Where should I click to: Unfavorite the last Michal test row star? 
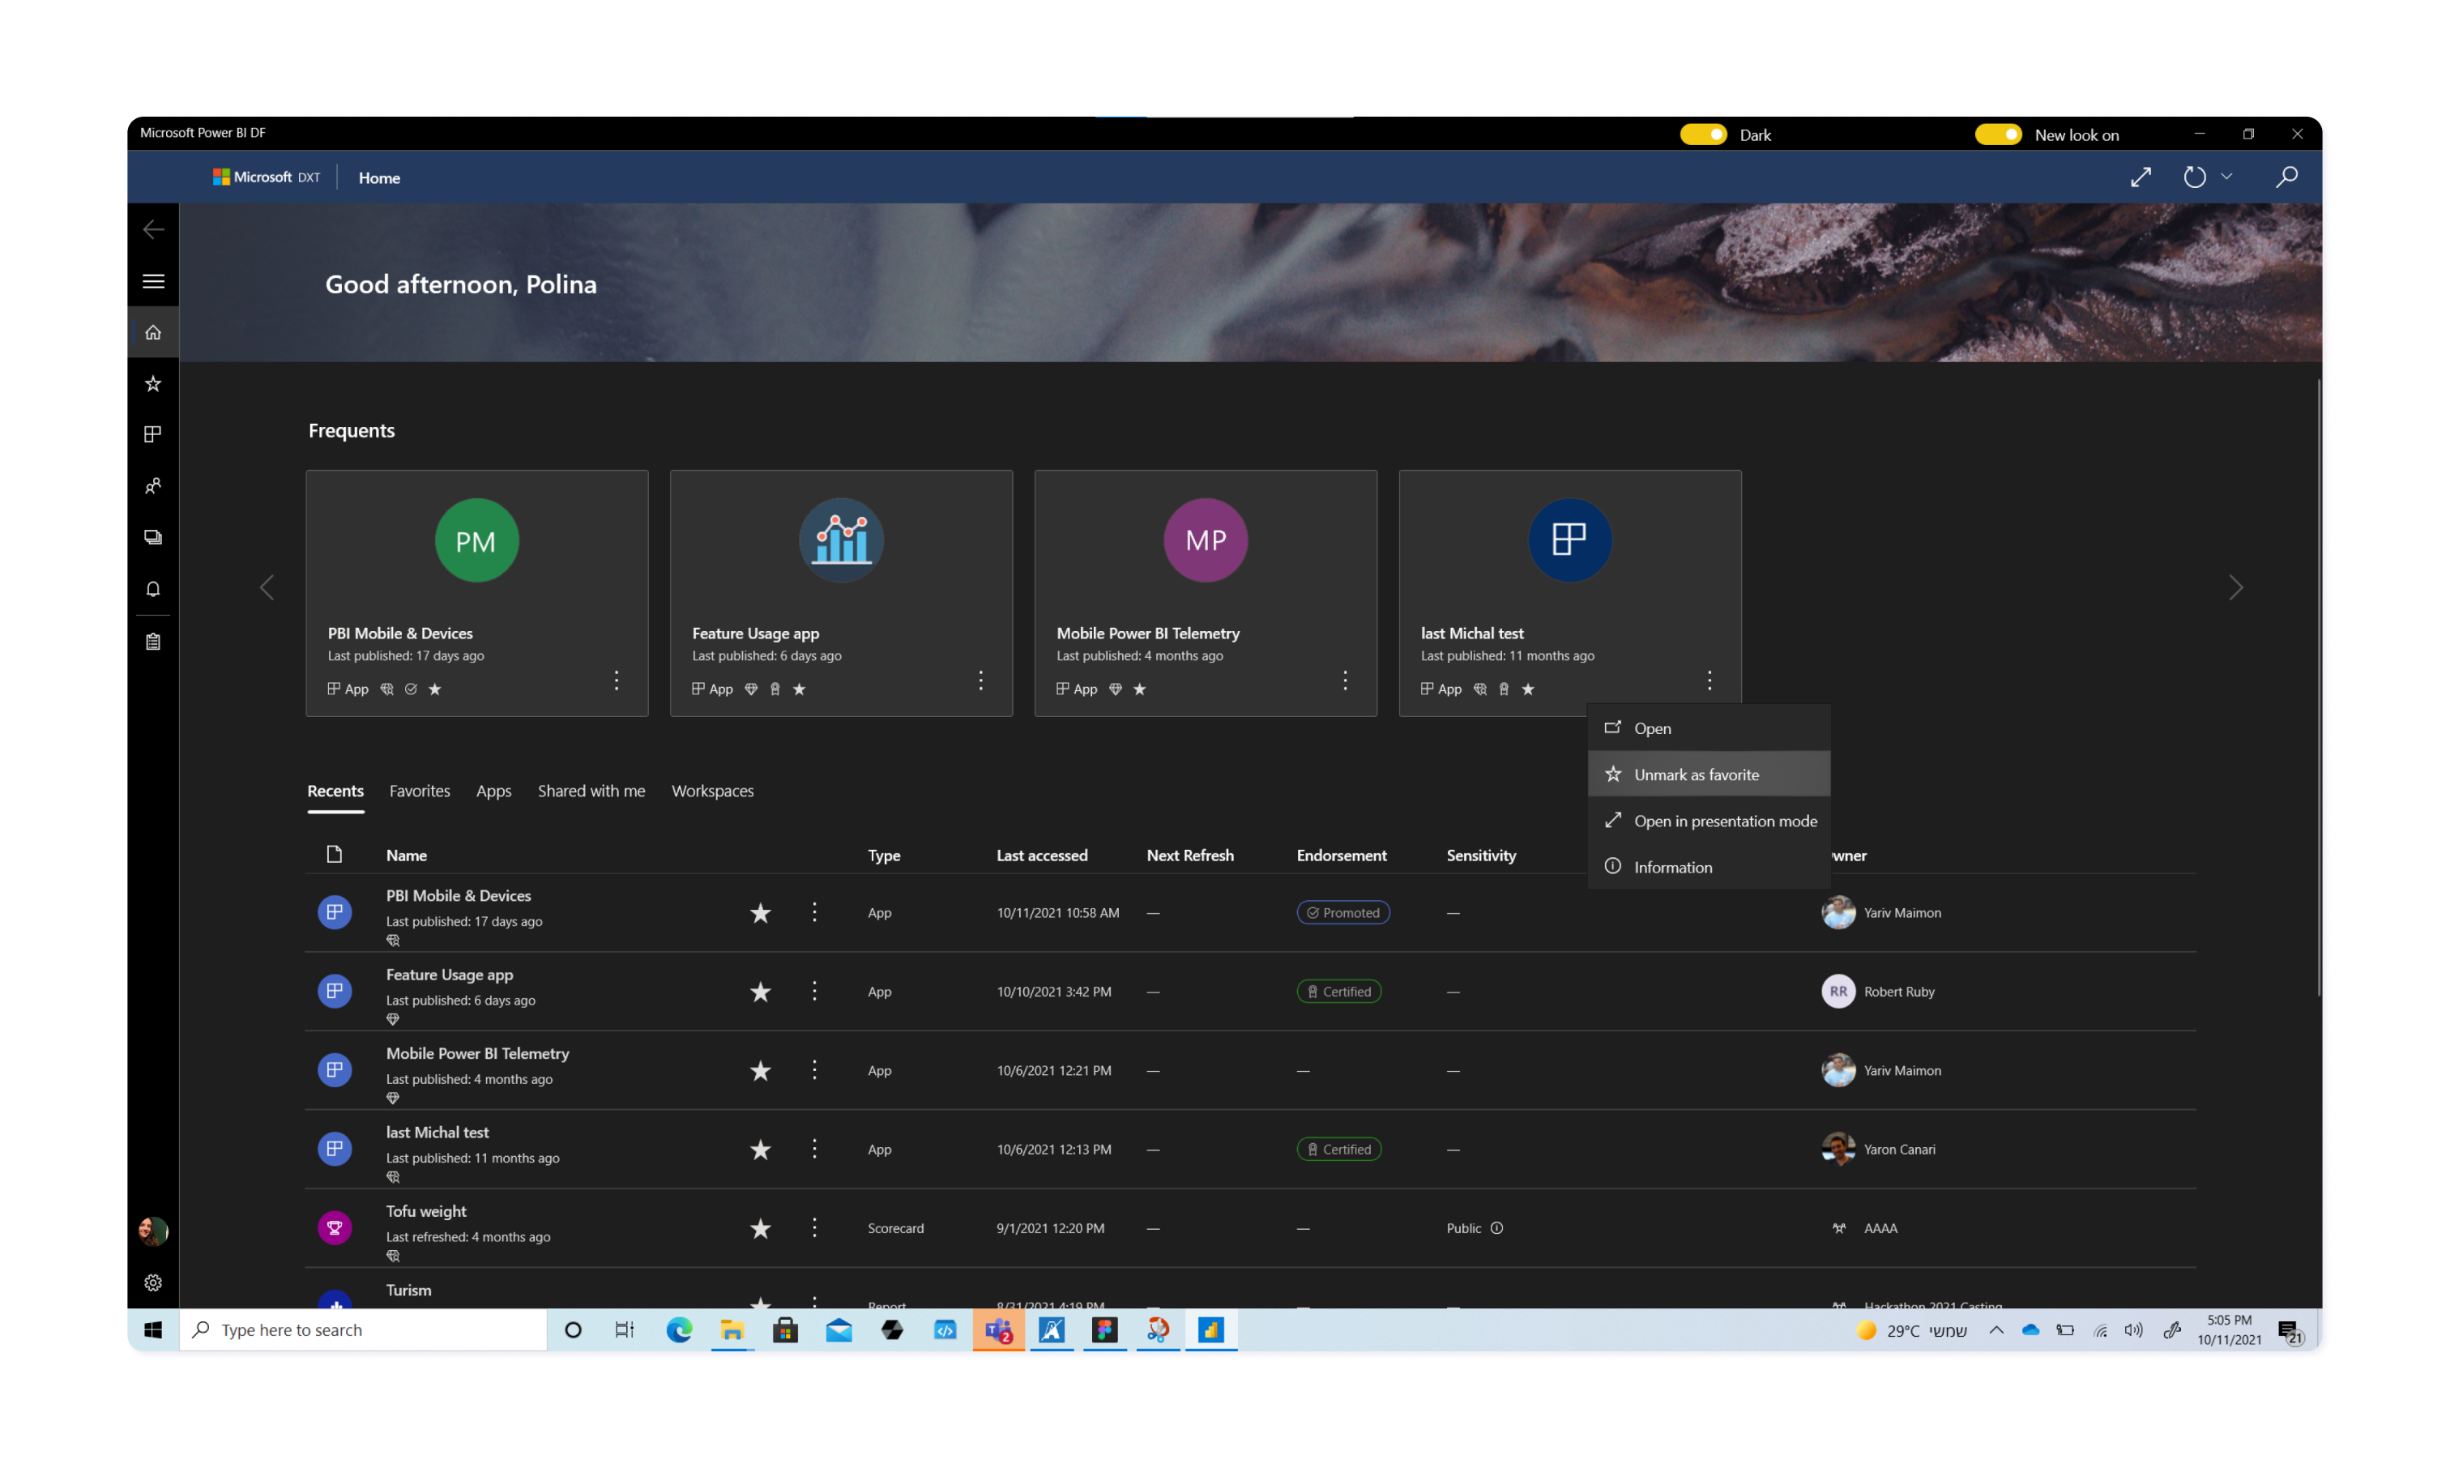pos(760,1150)
